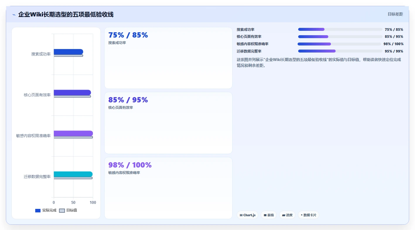Screen dimensions: 415x230
Task: Click the 敏感内容权限准确率 chart axis label
Action: 33,136
